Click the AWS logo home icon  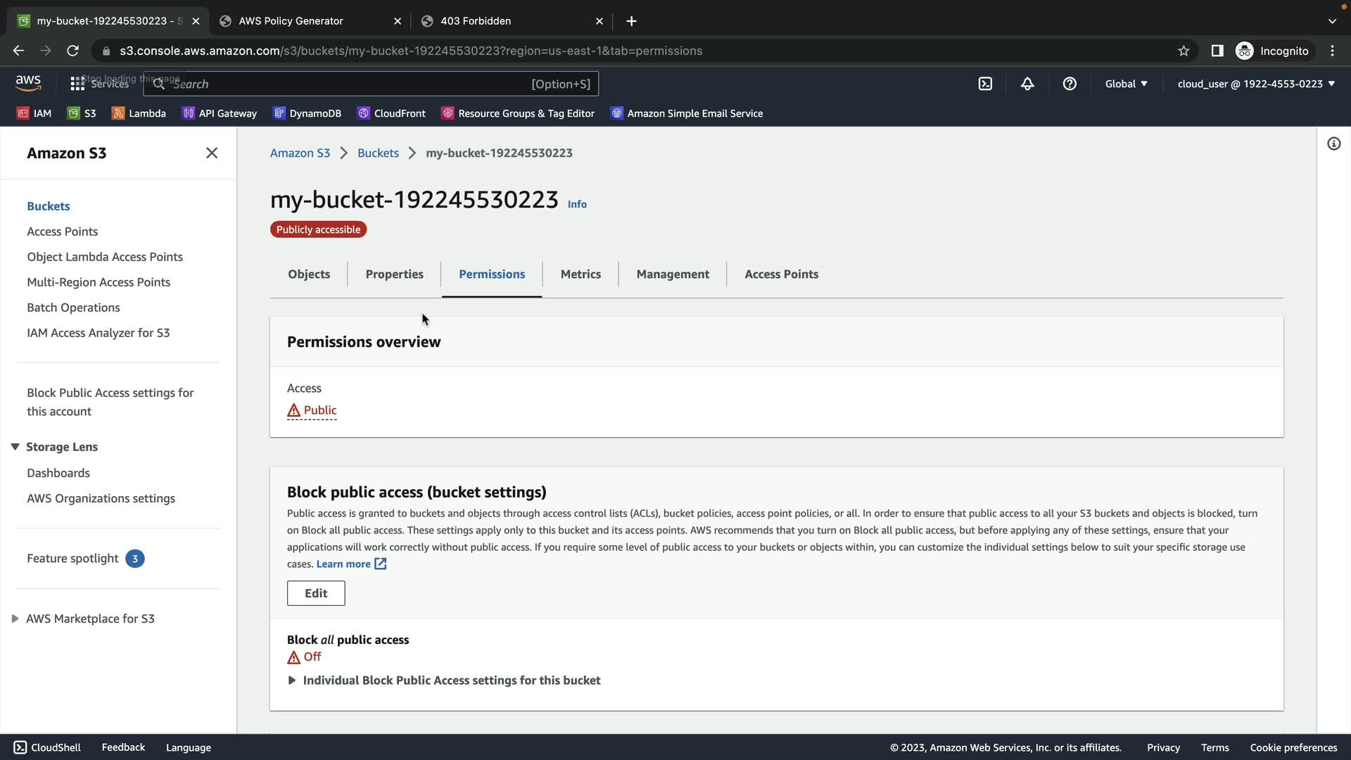click(x=28, y=83)
